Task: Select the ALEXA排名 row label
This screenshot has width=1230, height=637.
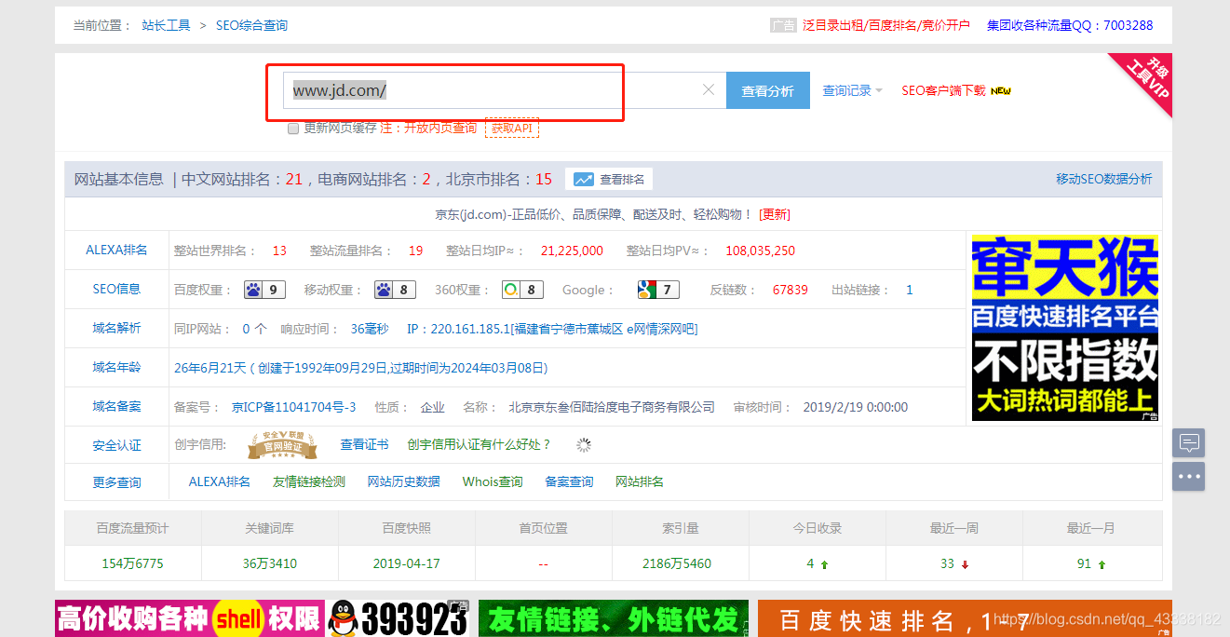Action: [116, 250]
